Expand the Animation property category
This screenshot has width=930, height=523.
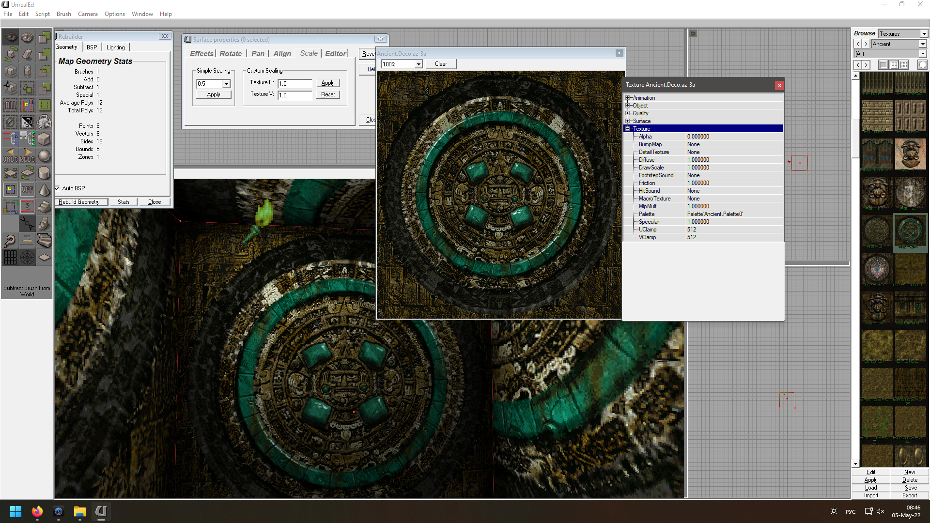click(628, 98)
